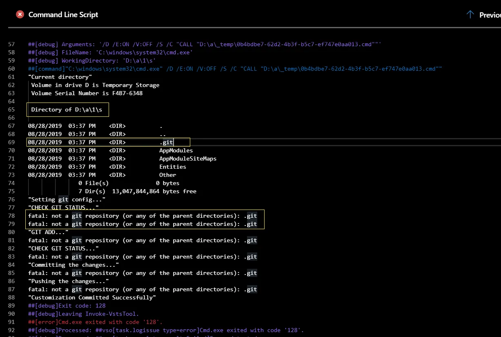Screen dimensions: 501x337
Task: Click the 0 File(s) 0 bytes line
Action: tap(129, 183)
